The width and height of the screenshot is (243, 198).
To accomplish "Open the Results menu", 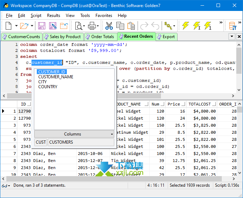I will (53, 16).
